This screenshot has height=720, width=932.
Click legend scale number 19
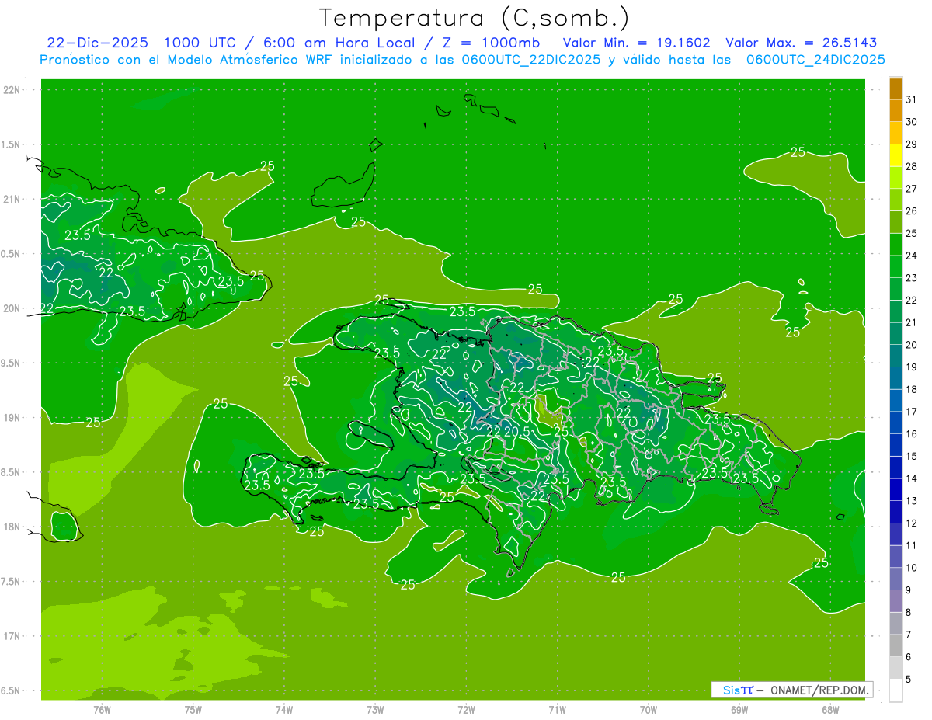click(x=911, y=367)
